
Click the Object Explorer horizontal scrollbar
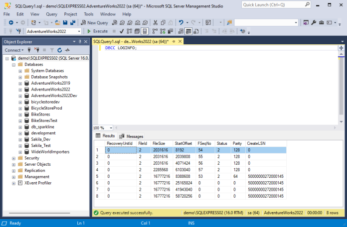[39, 213]
